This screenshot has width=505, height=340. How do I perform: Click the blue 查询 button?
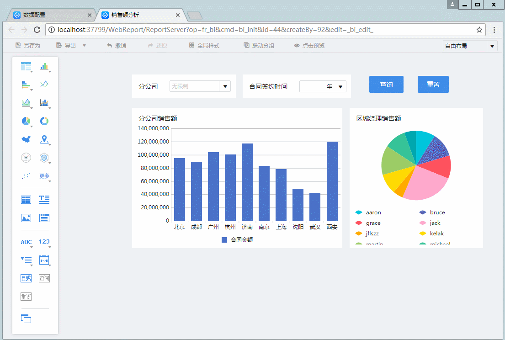click(x=386, y=85)
